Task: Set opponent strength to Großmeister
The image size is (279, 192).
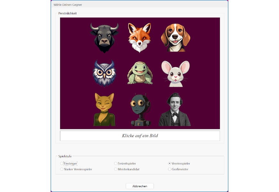Action: point(169,169)
